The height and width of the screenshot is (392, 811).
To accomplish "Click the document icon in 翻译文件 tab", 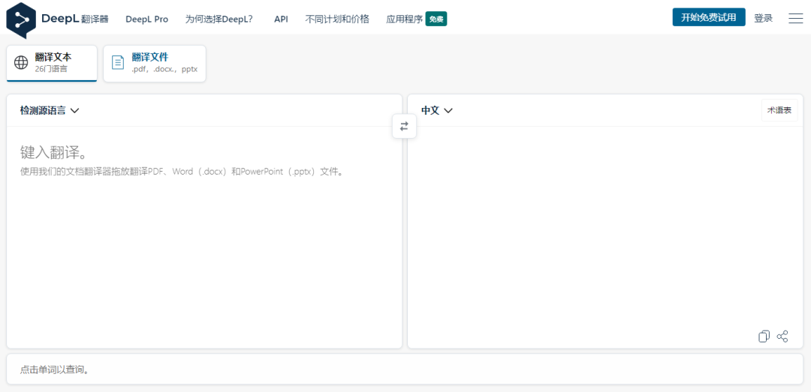I will [x=119, y=62].
